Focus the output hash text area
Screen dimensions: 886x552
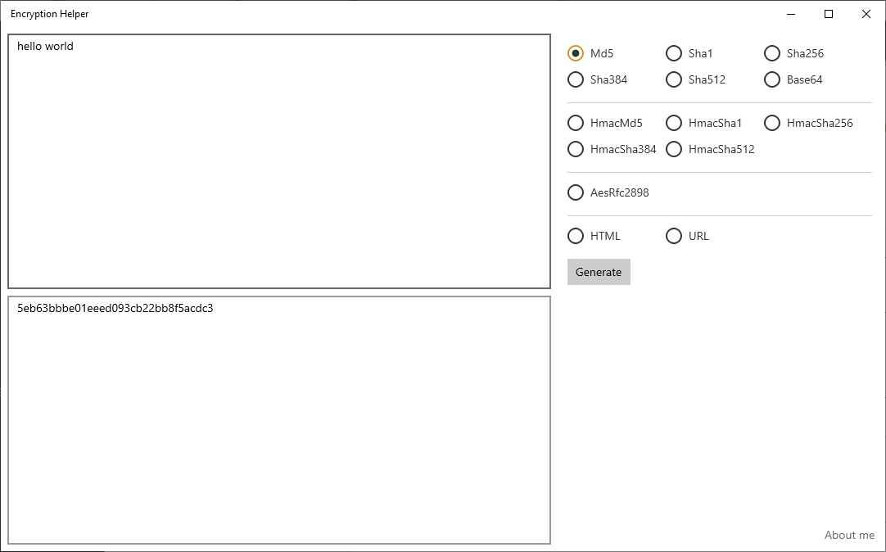click(278, 419)
